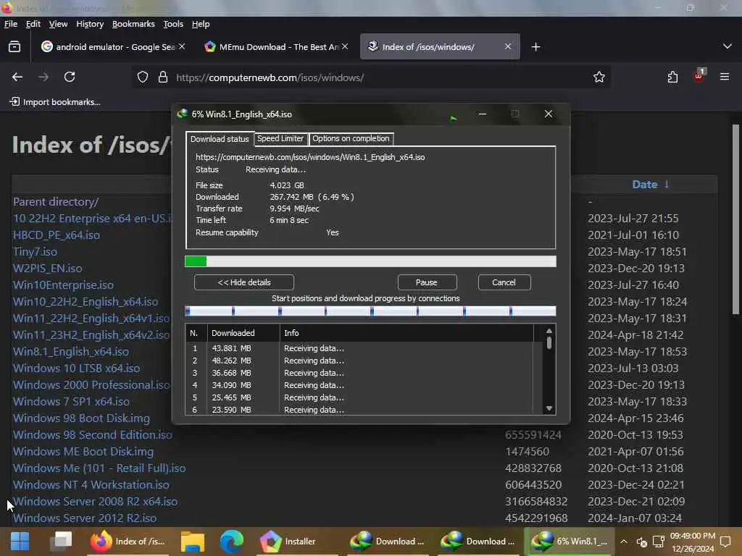
Task: Open the View menu
Action: pyautogui.click(x=58, y=24)
